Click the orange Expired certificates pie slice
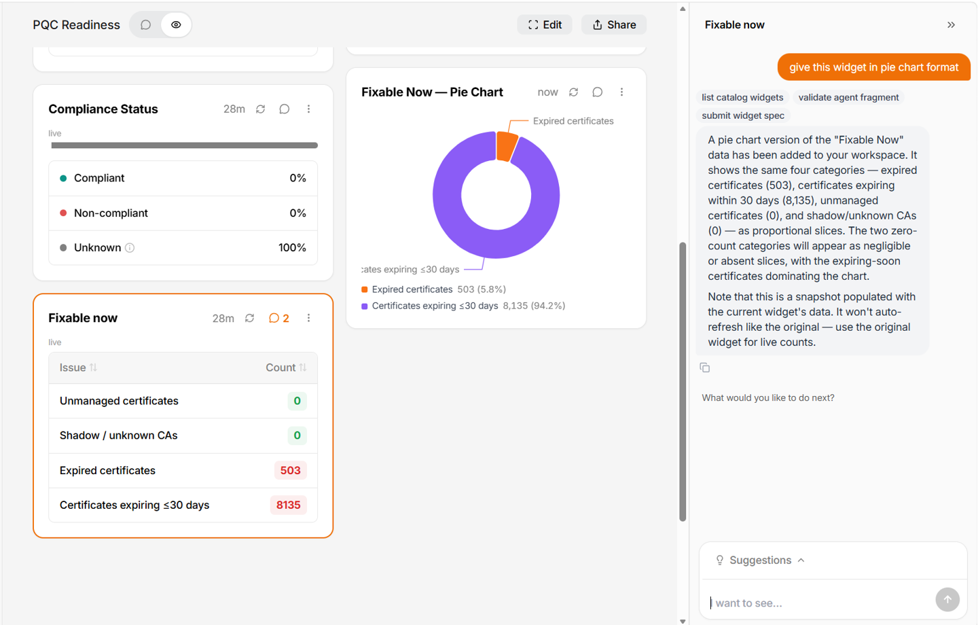This screenshot has width=978, height=625. click(x=506, y=146)
